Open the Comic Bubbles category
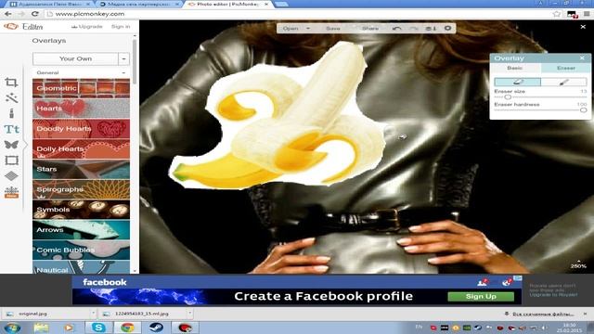Viewport: 594px width, 334px height. click(x=81, y=250)
